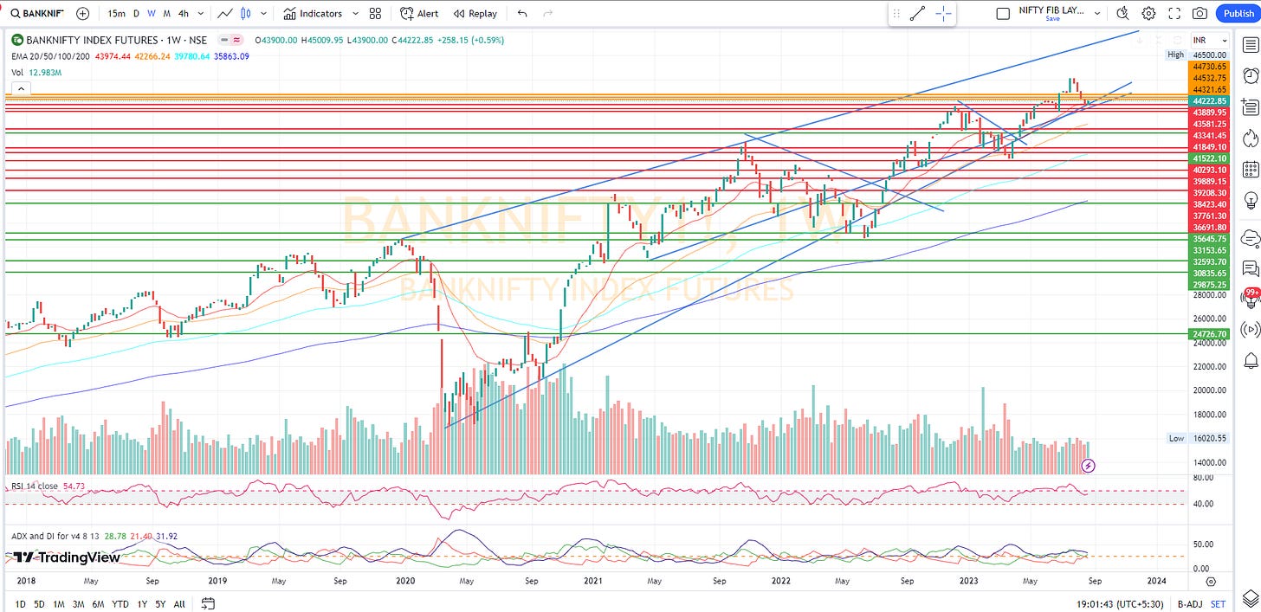Expand the indicators favorites dropdown arrow
Image resolution: width=1261 pixels, height=612 pixels.
coord(354,14)
